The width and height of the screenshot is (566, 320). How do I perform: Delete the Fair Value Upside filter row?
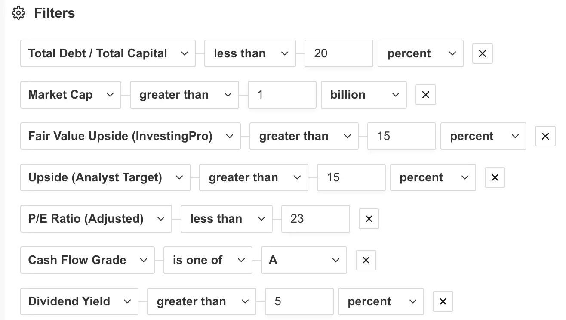(x=545, y=136)
